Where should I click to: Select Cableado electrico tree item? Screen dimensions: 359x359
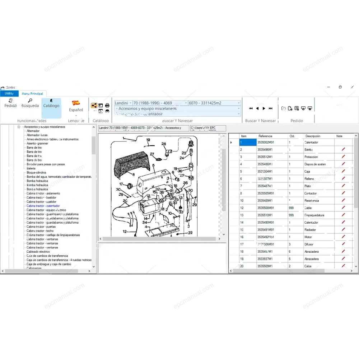click(38, 252)
